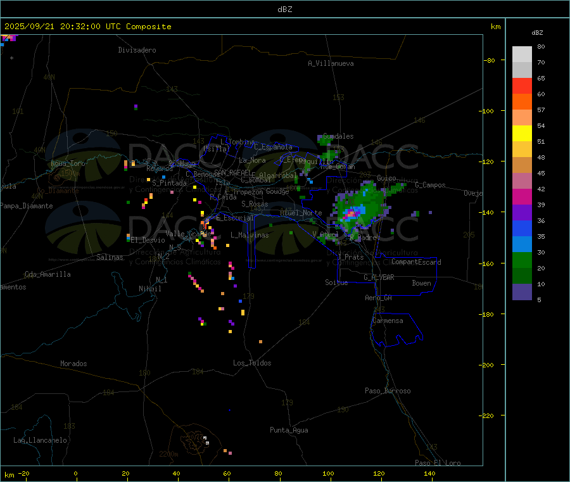Click the L_Malvinas map label
The height and width of the screenshot is (482, 570).
[250, 235]
